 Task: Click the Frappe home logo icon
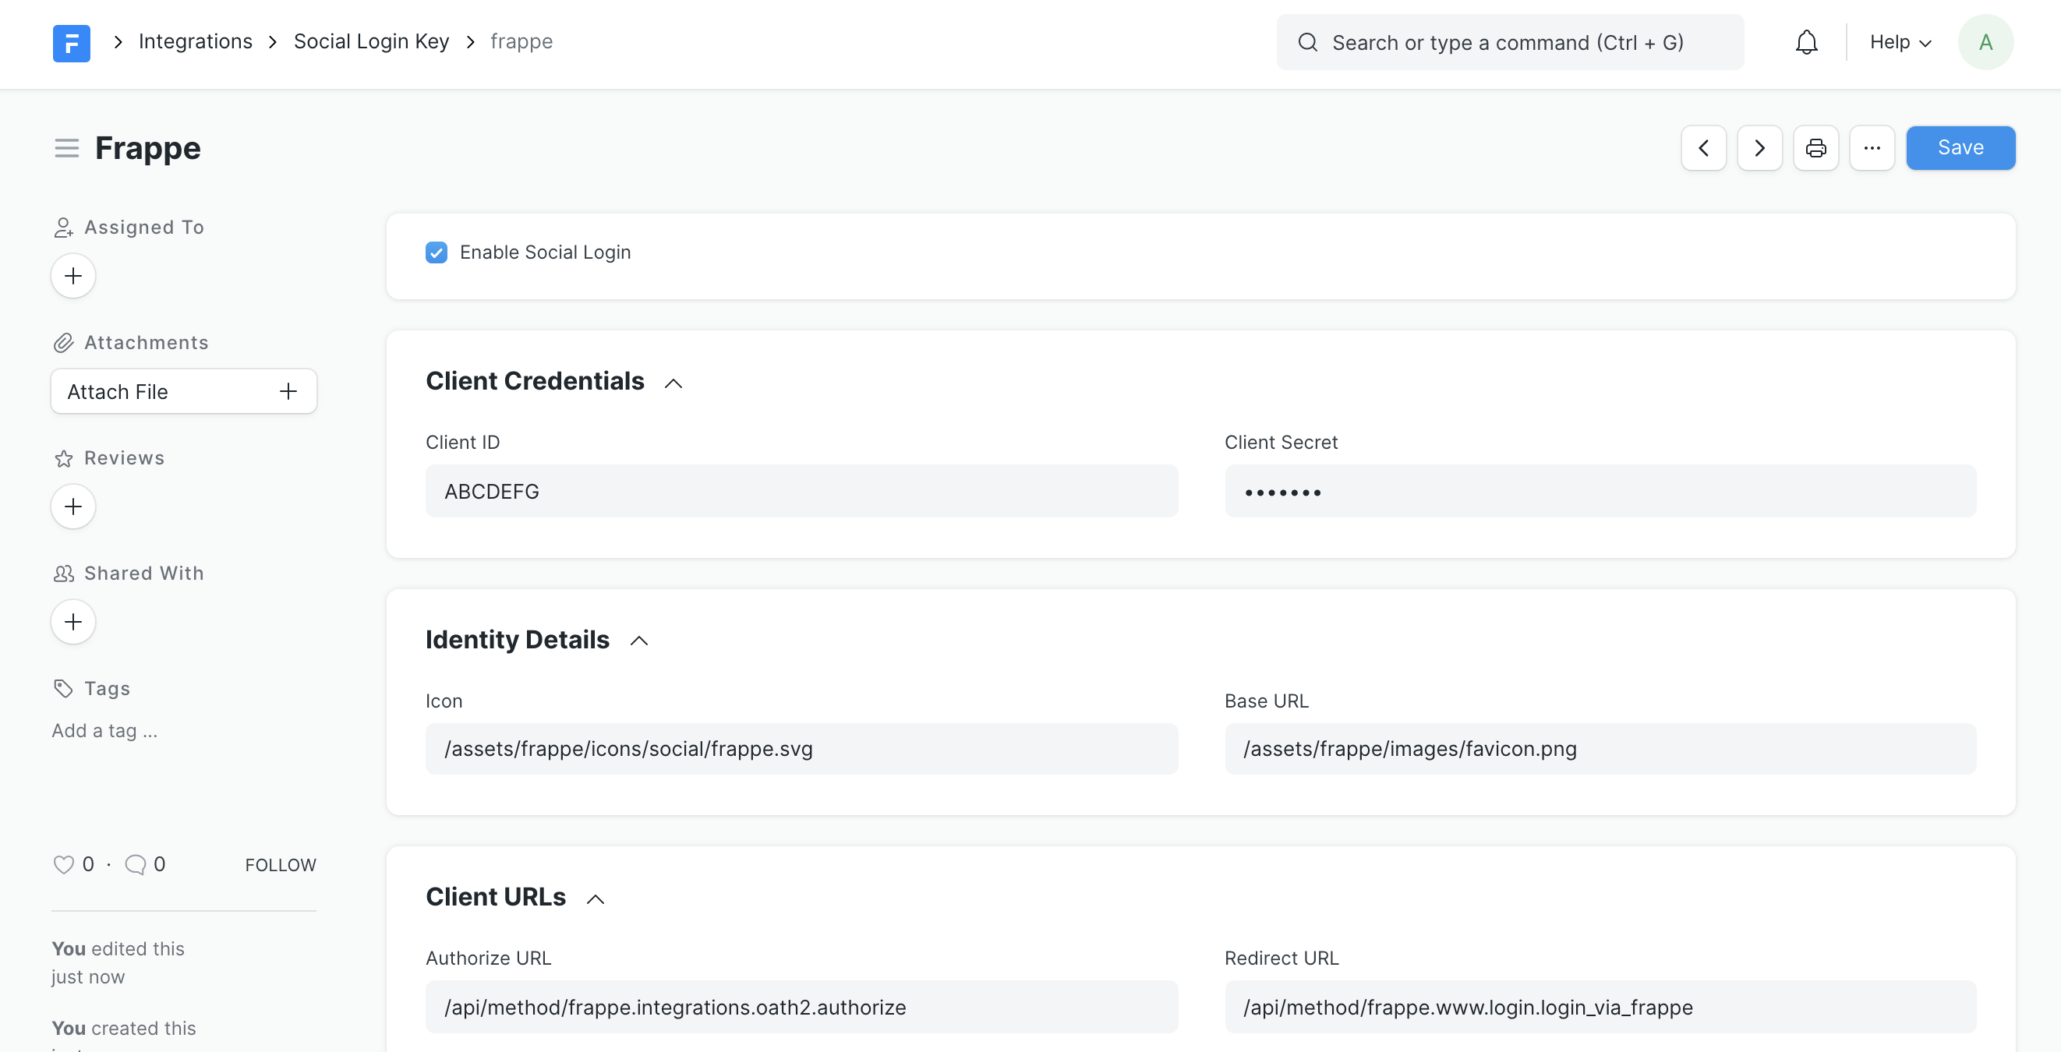click(71, 42)
